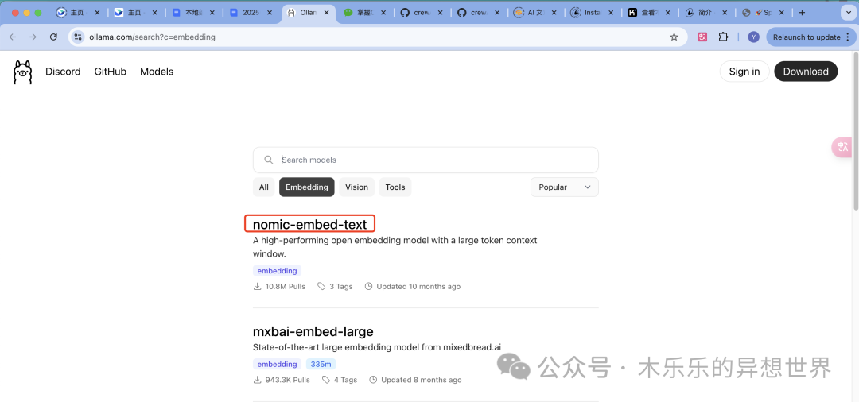
Task: Click the Search models input field
Action: [x=426, y=160]
